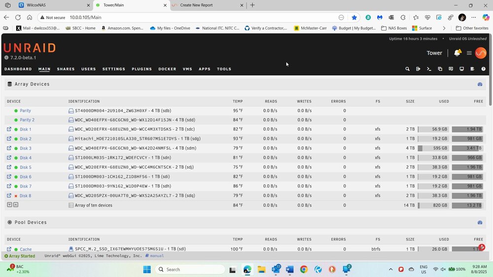Open the Docker menu
493x277 pixels.
click(167, 69)
